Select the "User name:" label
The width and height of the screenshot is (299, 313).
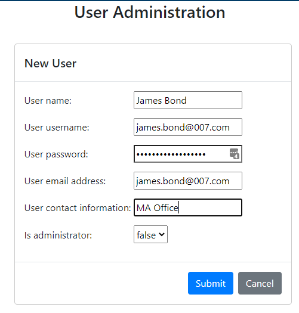(48, 100)
